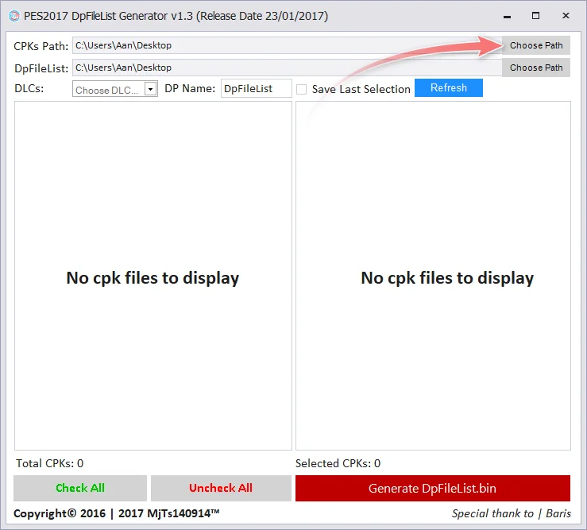Enable Save Last Selection checkbox
This screenshot has height=530, width=587.
click(301, 89)
